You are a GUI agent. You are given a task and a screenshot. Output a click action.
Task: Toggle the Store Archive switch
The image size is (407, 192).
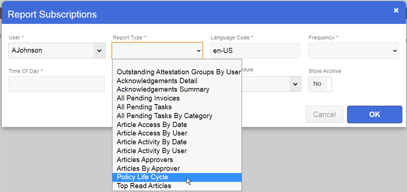[x=320, y=84]
